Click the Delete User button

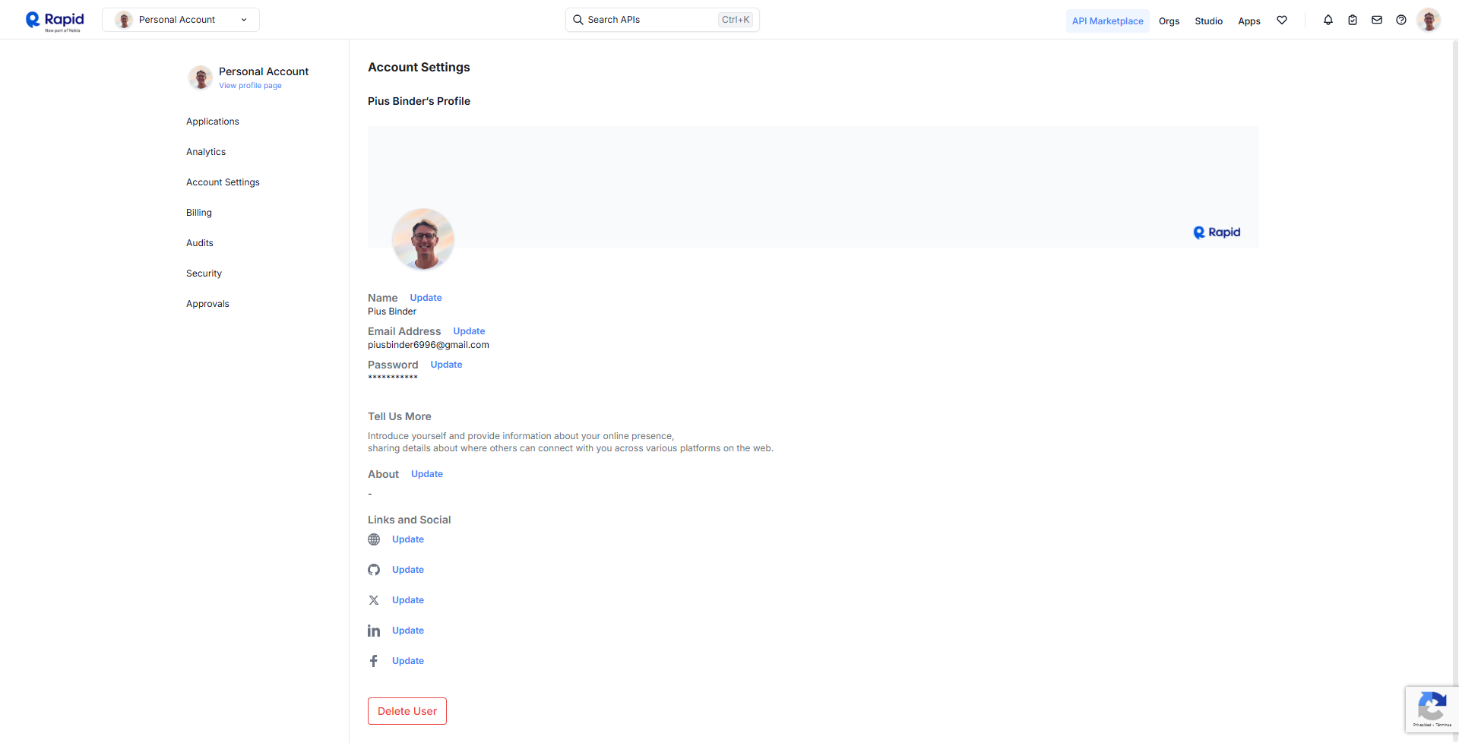coord(407,711)
